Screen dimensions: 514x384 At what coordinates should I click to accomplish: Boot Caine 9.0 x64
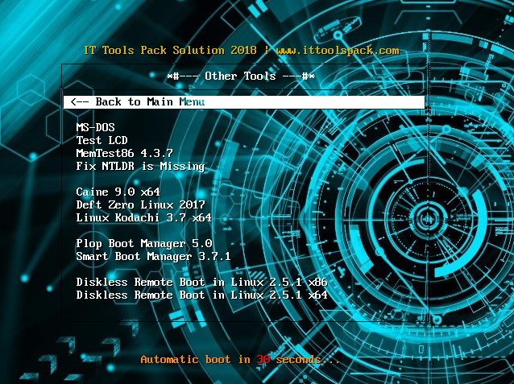(118, 192)
